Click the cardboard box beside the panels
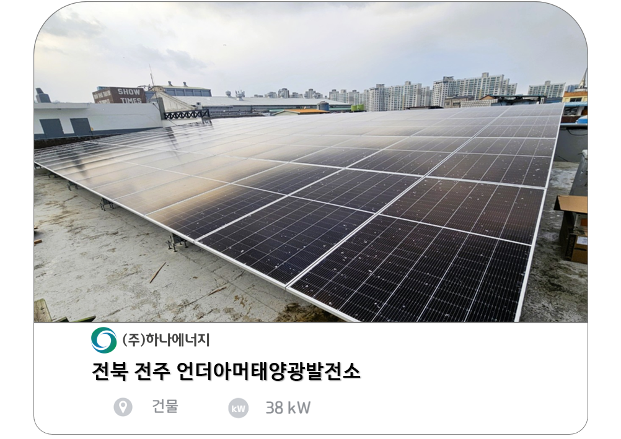621x439 pixels. (x=572, y=228)
